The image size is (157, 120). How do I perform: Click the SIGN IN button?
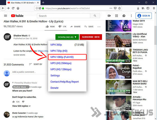point(144,16)
